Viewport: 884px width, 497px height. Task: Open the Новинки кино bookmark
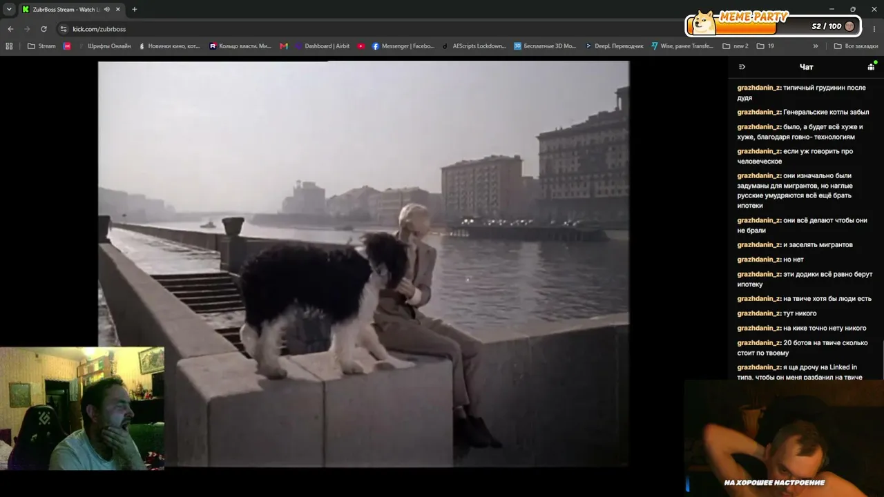(169, 46)
